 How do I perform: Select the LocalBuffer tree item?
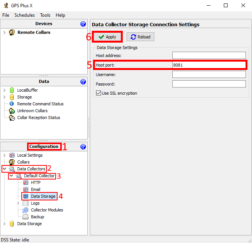(x=27, y=90)
